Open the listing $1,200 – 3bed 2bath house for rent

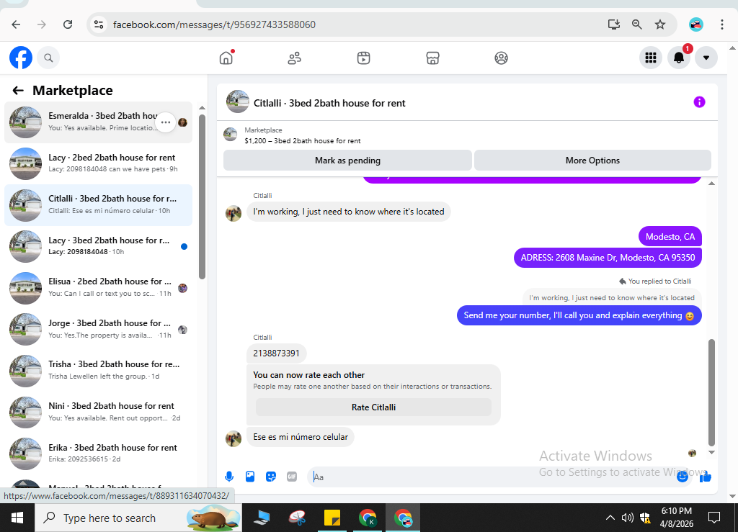[x=303, y=140]
